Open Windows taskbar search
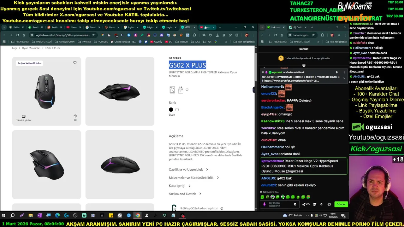The image size is (404, 227). [x=13, y=216]
